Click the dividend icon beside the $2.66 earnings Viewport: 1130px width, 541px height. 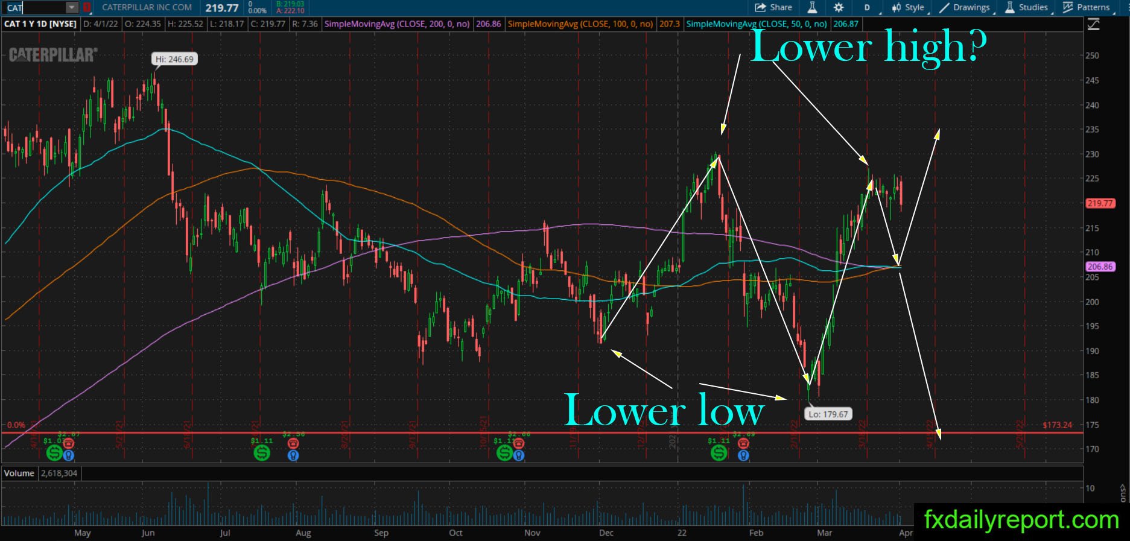click(504, 452)
